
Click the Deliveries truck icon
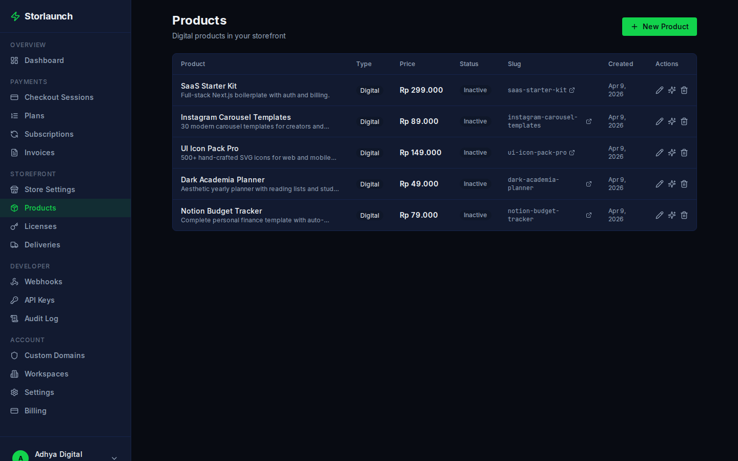pyautogui.click(x=14, y=244)
